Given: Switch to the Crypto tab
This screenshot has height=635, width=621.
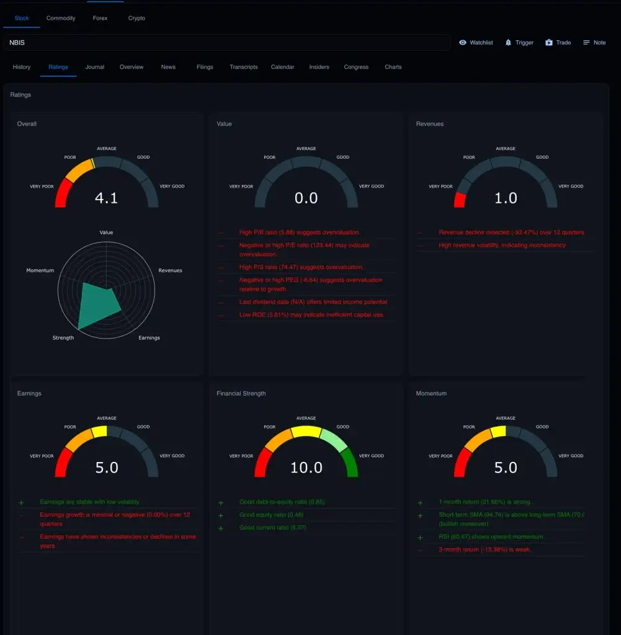Looking at the screenshot, I should tap(136, 18).
